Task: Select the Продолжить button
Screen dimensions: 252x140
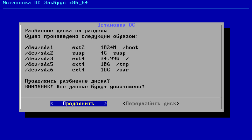Action: coord(79,104)
